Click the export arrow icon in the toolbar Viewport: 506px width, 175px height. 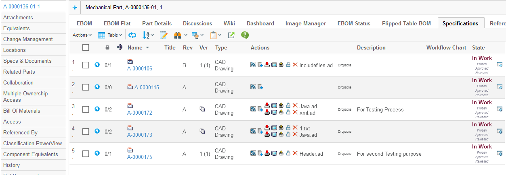pos(231,35)
